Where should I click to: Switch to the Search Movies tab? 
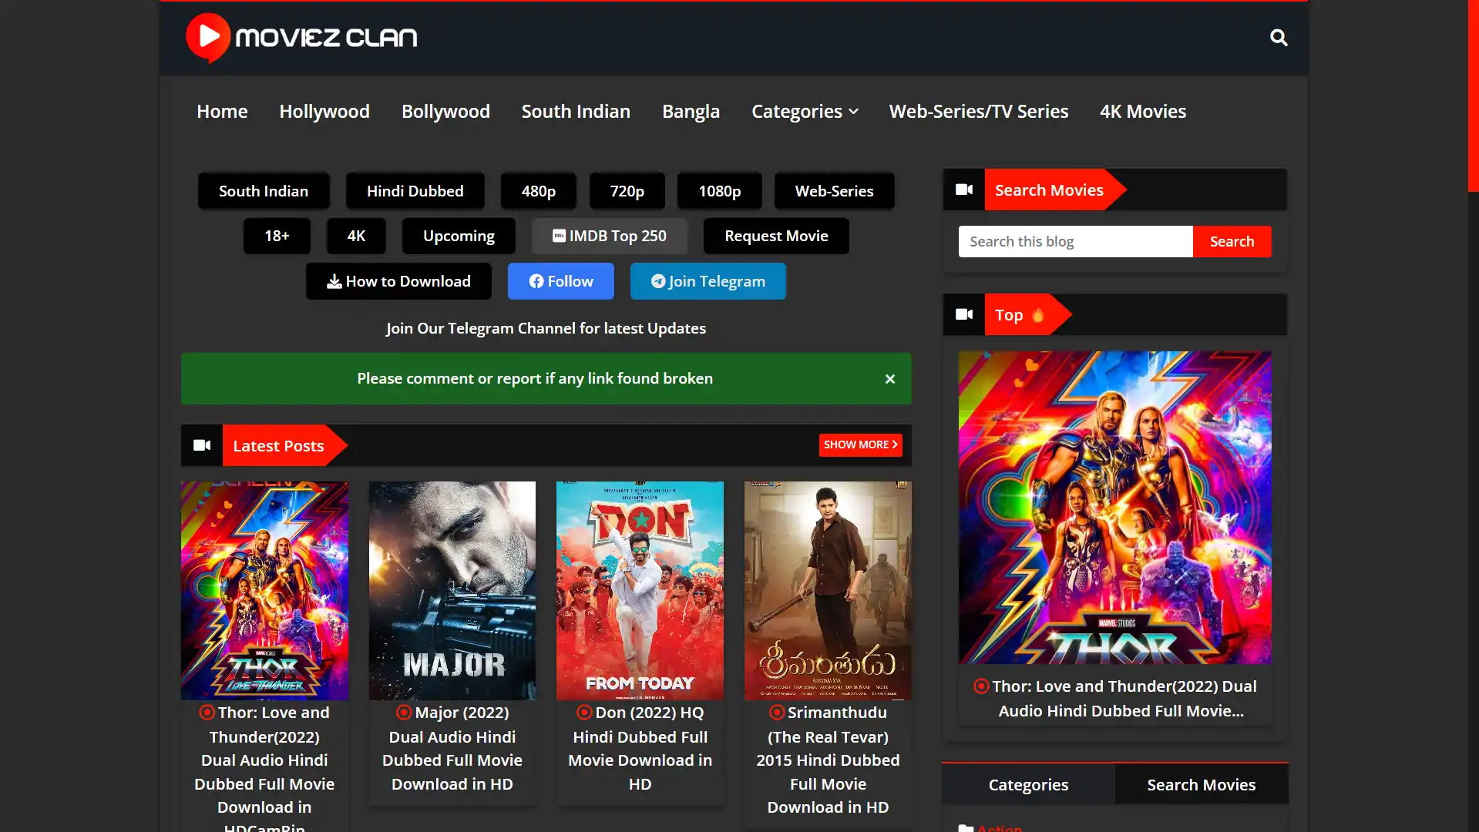1201,784
